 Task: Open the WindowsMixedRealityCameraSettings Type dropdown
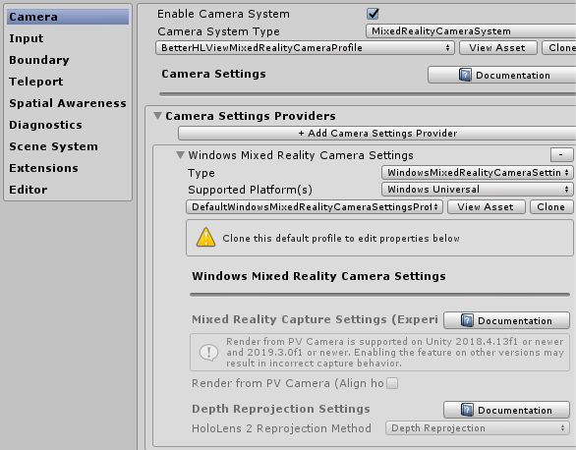coord(477,172)
